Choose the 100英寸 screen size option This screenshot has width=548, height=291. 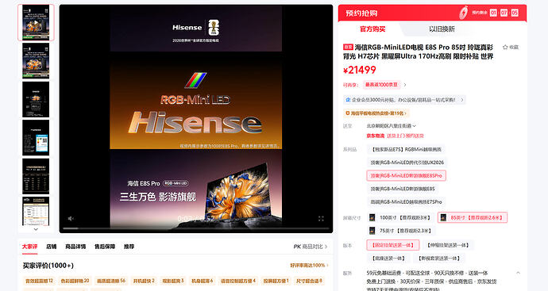point(400,217)
